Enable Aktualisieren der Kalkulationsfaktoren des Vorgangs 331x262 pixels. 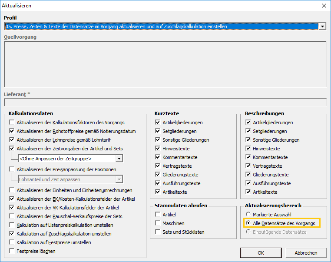12,123
